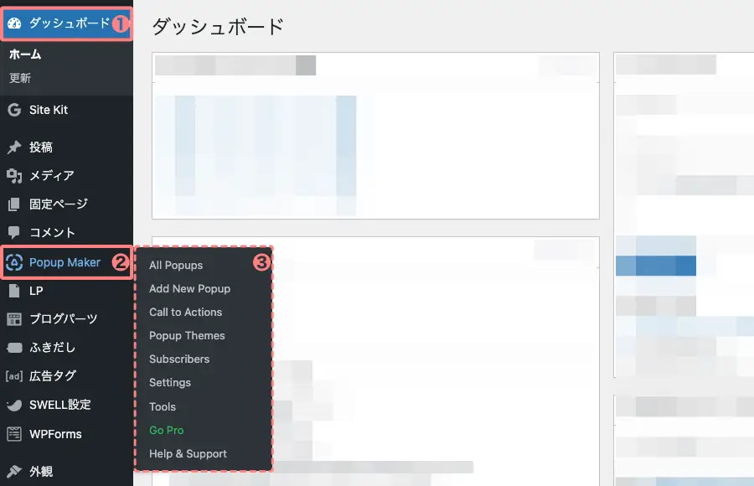Click the WPForms plugin icon
The width and height of the screenshot is (754, 486).
(x=14, y=434)
